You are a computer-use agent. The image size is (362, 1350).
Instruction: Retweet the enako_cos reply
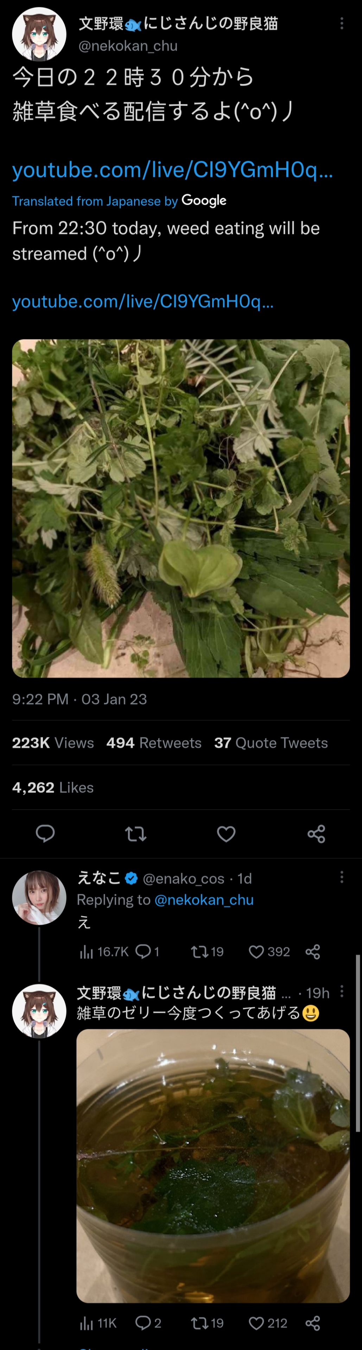coord(199,952)
